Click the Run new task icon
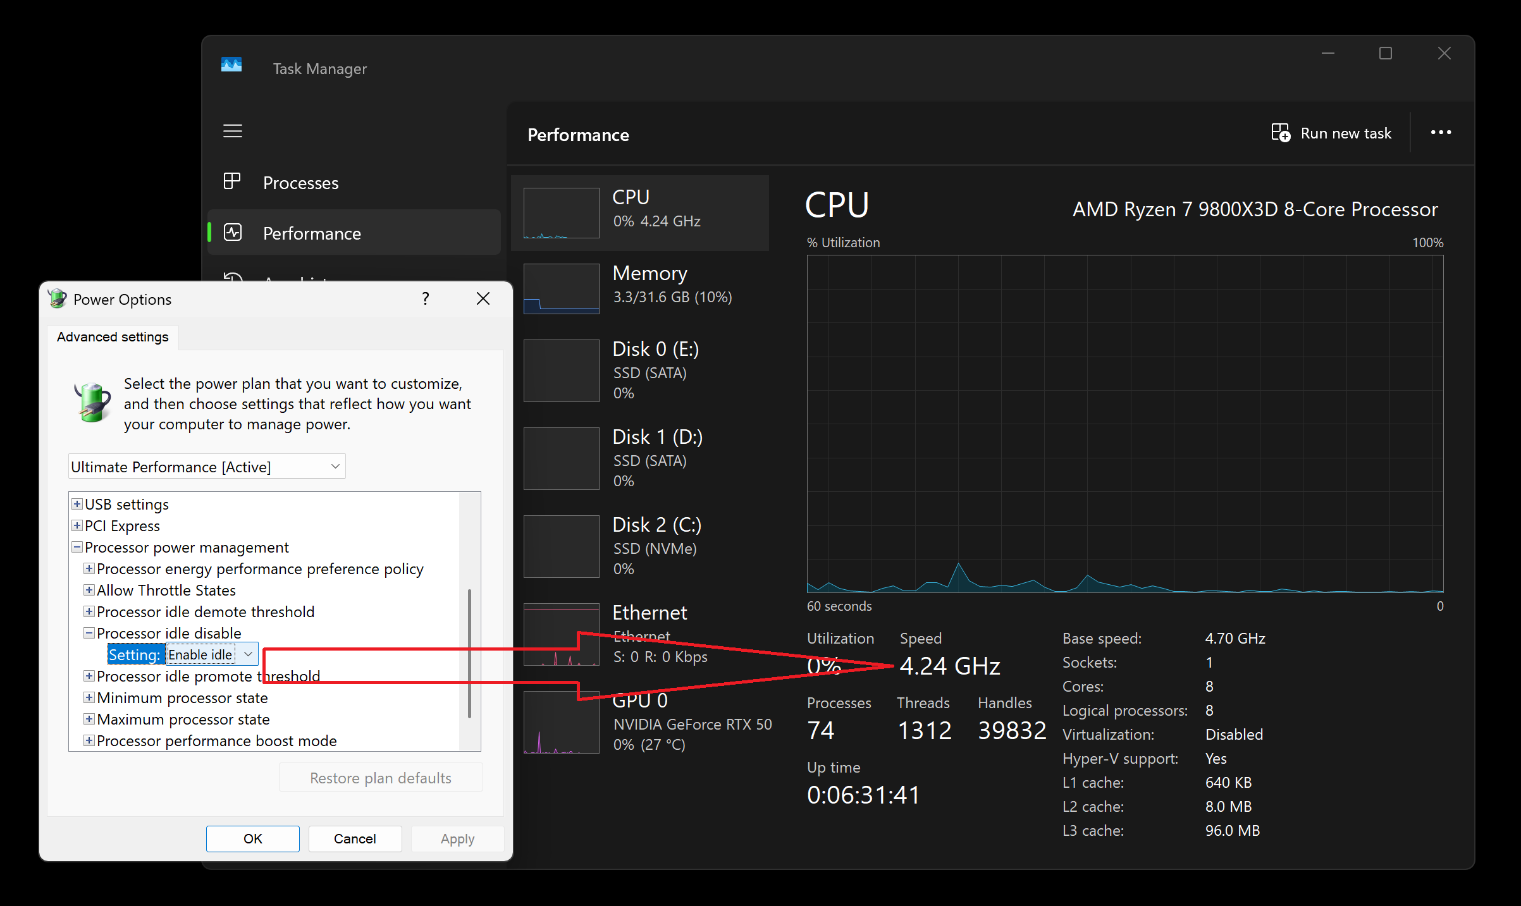Image resolution: width=1521 pixels, height=906 pixels. click(1281, 133)
